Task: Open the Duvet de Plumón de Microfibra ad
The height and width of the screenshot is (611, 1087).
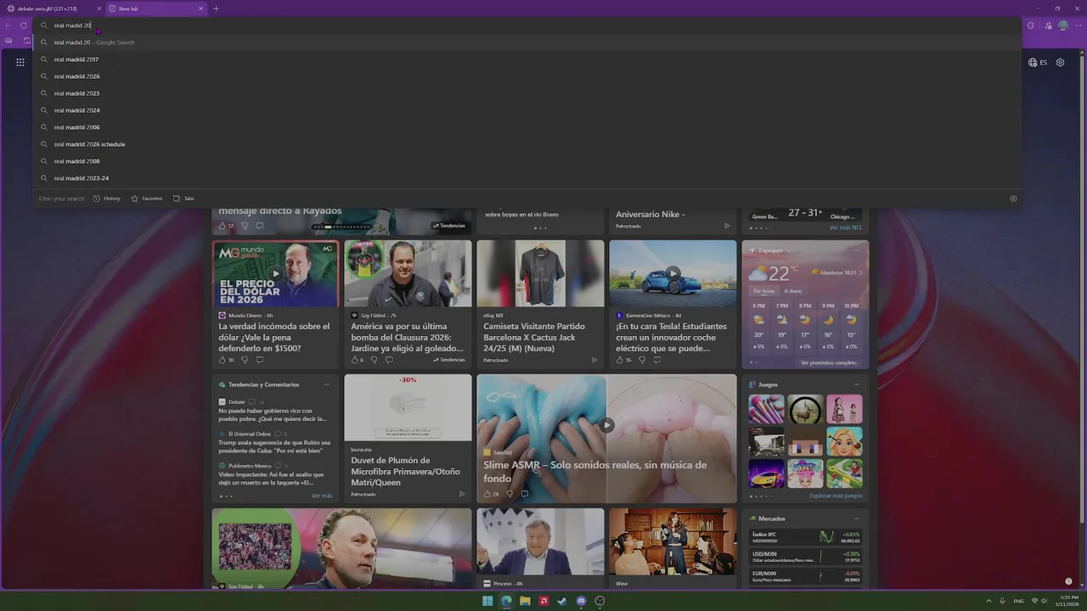Action: pos(408,471)
